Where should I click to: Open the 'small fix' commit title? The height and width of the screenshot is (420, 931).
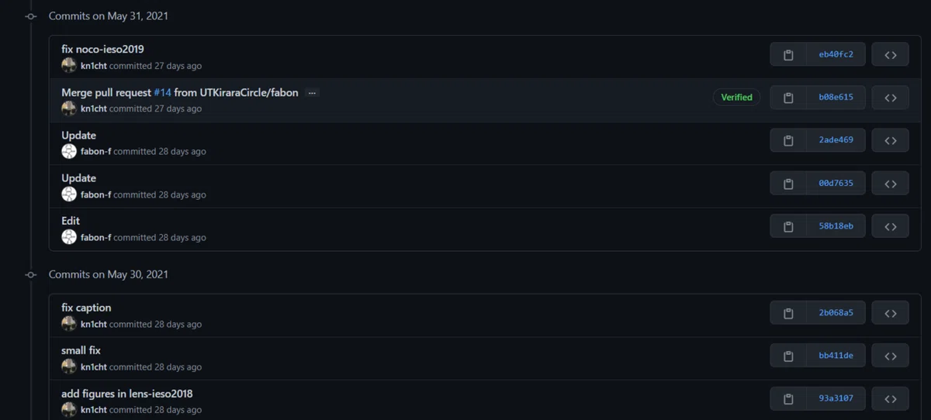(81, 351)
